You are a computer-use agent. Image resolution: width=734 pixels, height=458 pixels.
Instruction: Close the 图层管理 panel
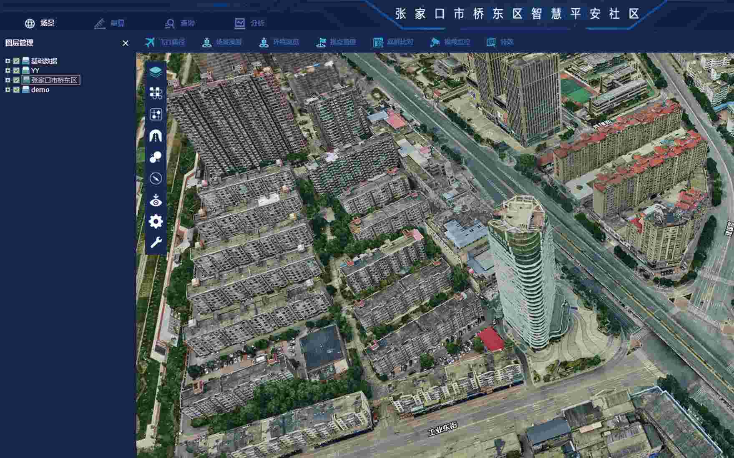pos(125,43)
